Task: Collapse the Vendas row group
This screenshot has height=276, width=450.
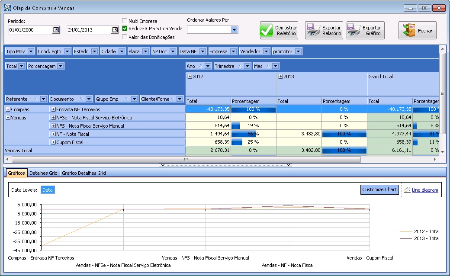Action: tap(8, 118)
